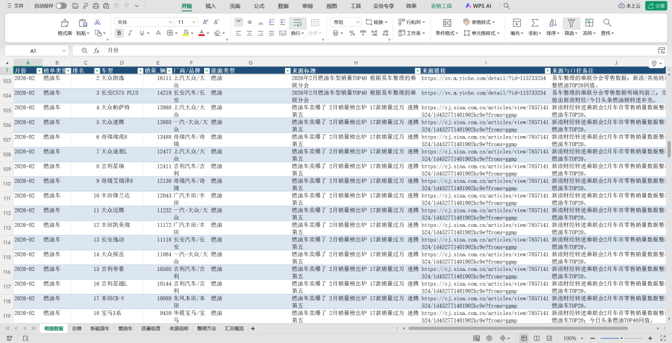Apply percent style format

(x=352, y=33)
